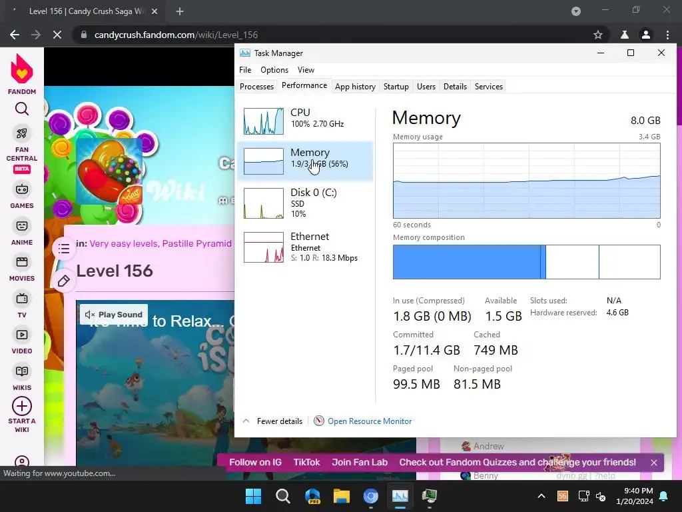Viewport: 682px width, 512px height.
Task: Open Chrome three-dot menu
Action: click(x=667, y=35)
